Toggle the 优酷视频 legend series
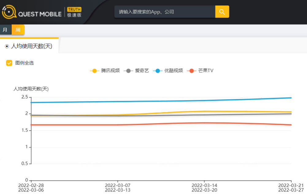This screenshot has height=195, width=307. click(x=168, y=71)
